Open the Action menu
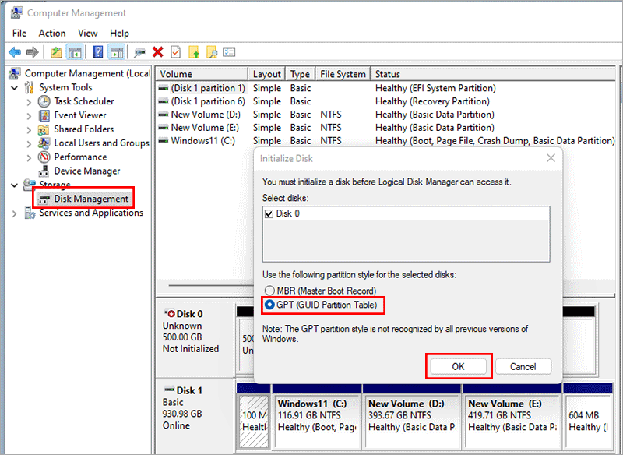This screenshot has height=455, width=623. tap(52, 34)
